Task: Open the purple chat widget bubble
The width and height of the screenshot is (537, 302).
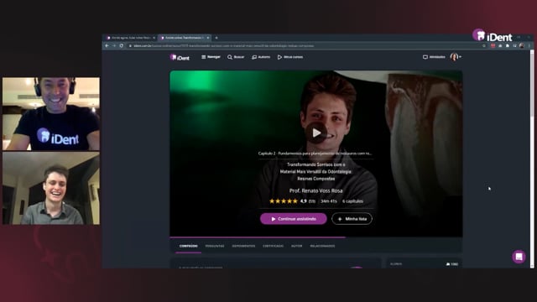Action: (x=519, y=257)
